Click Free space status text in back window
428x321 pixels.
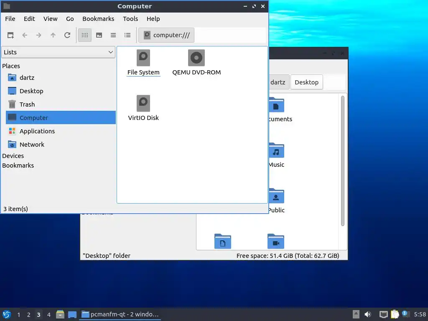pos(288,256)
